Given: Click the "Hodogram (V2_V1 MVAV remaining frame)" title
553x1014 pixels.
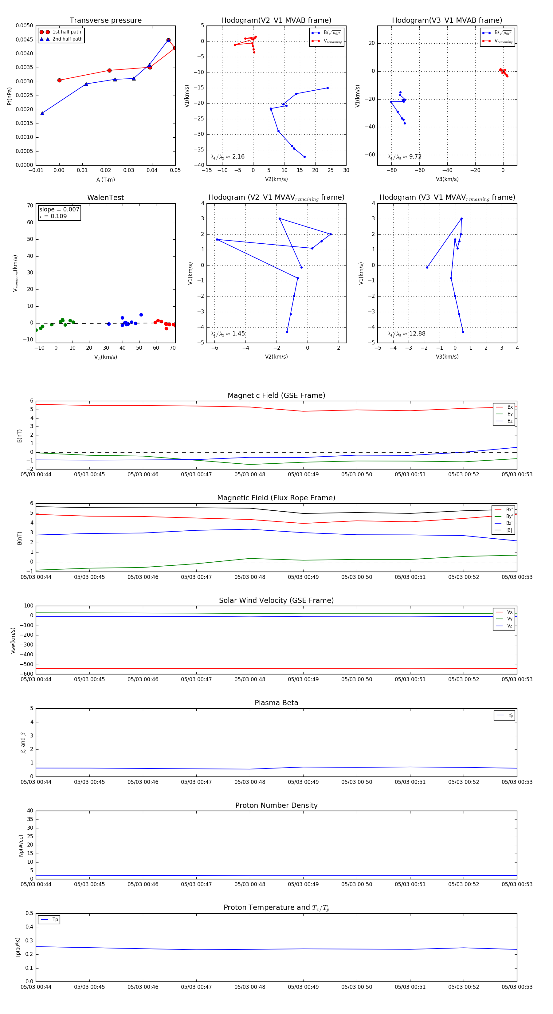Looking at the screenshot, I should (276, 198).
